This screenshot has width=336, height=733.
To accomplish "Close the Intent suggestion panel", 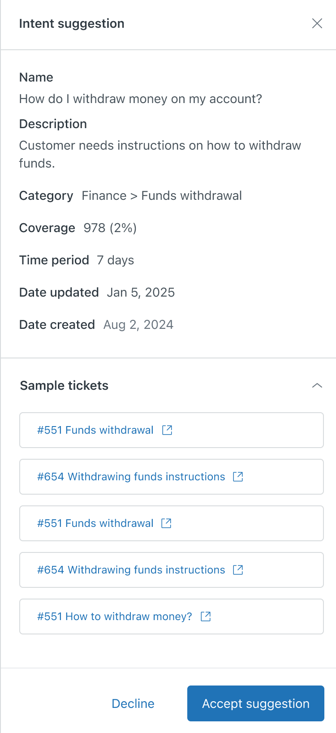I will tap(317, 23).
